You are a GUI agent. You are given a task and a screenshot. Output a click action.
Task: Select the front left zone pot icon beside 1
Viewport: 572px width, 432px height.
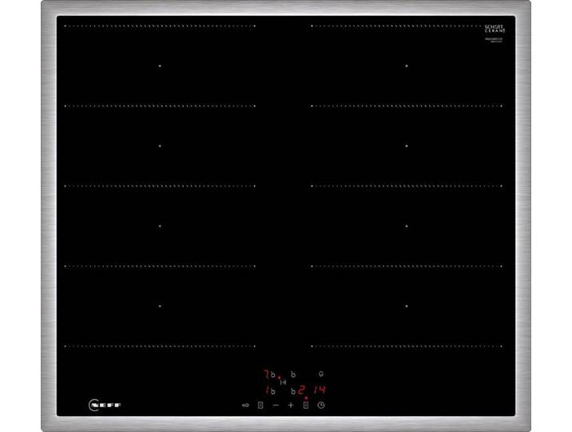tap(273, 391)
